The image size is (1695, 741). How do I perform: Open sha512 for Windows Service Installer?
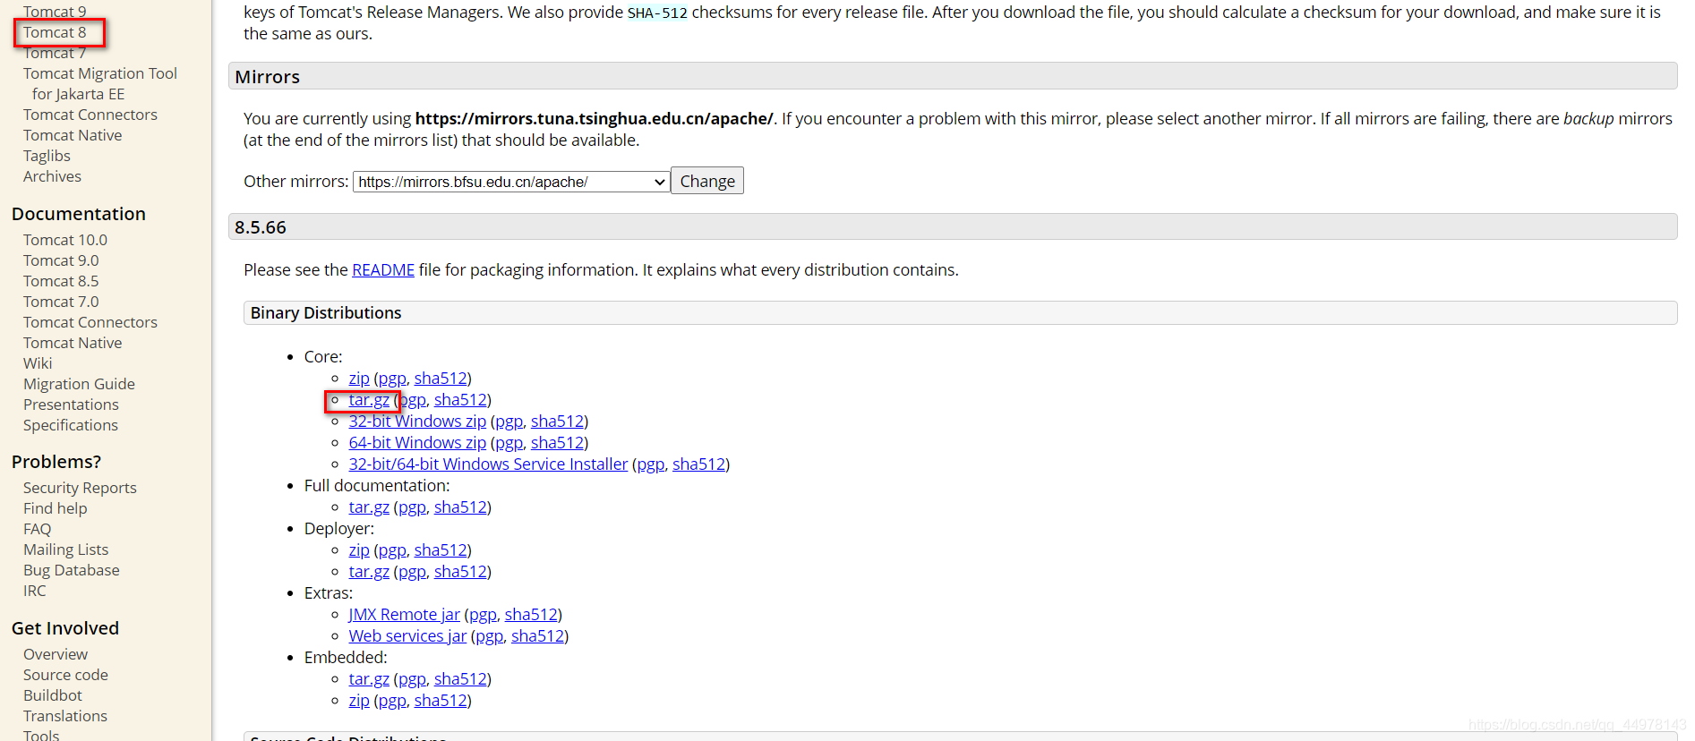pyautogui.click(x=699, y=464)
